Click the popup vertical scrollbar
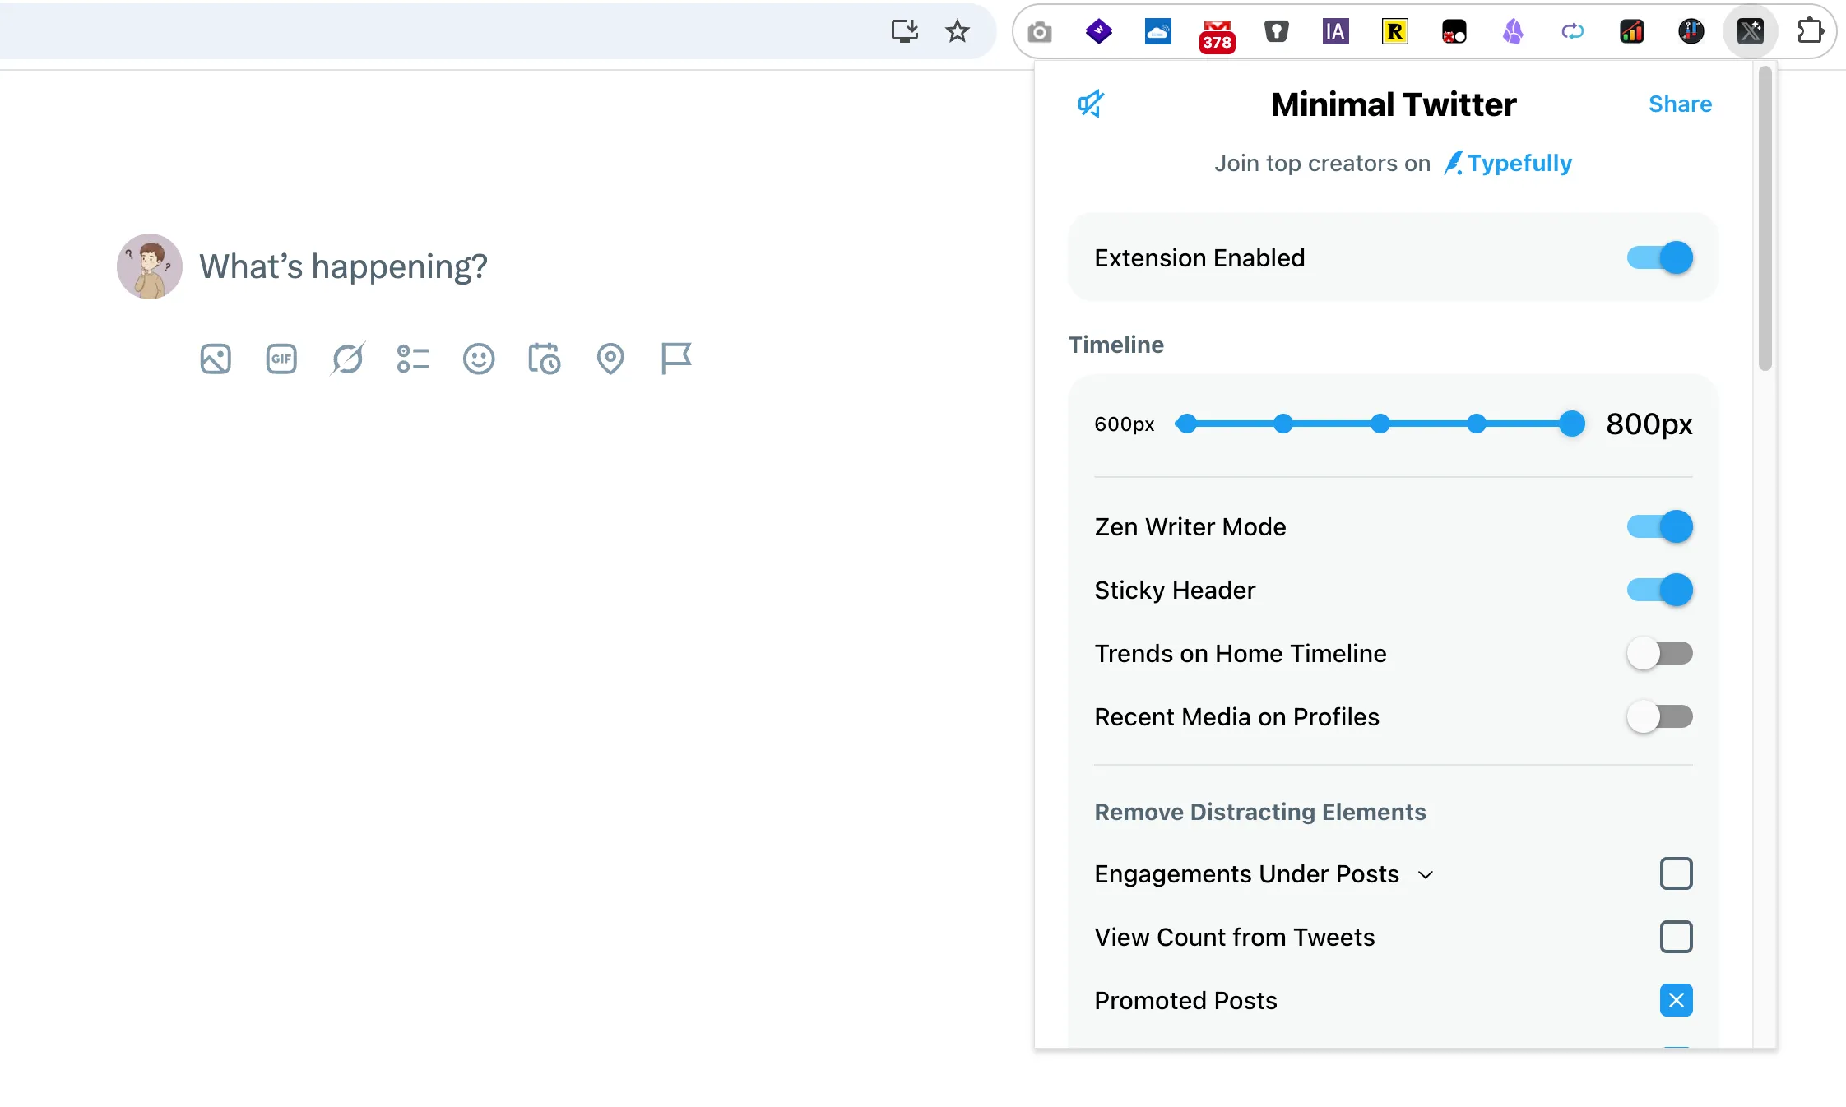This screenshot has height=1107, width=1846. tap(1765, 218)
